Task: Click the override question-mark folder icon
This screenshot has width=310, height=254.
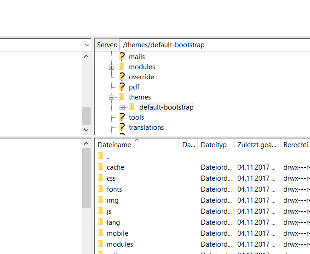Action: (122, 77)
